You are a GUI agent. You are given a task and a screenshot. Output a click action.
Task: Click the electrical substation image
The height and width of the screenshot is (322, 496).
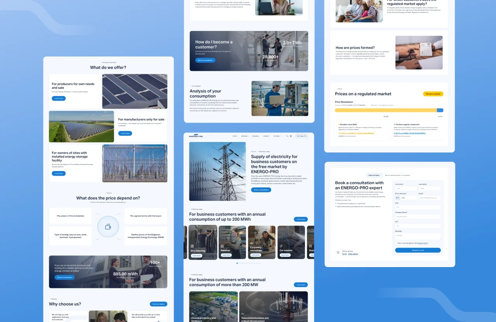point(135,163)
